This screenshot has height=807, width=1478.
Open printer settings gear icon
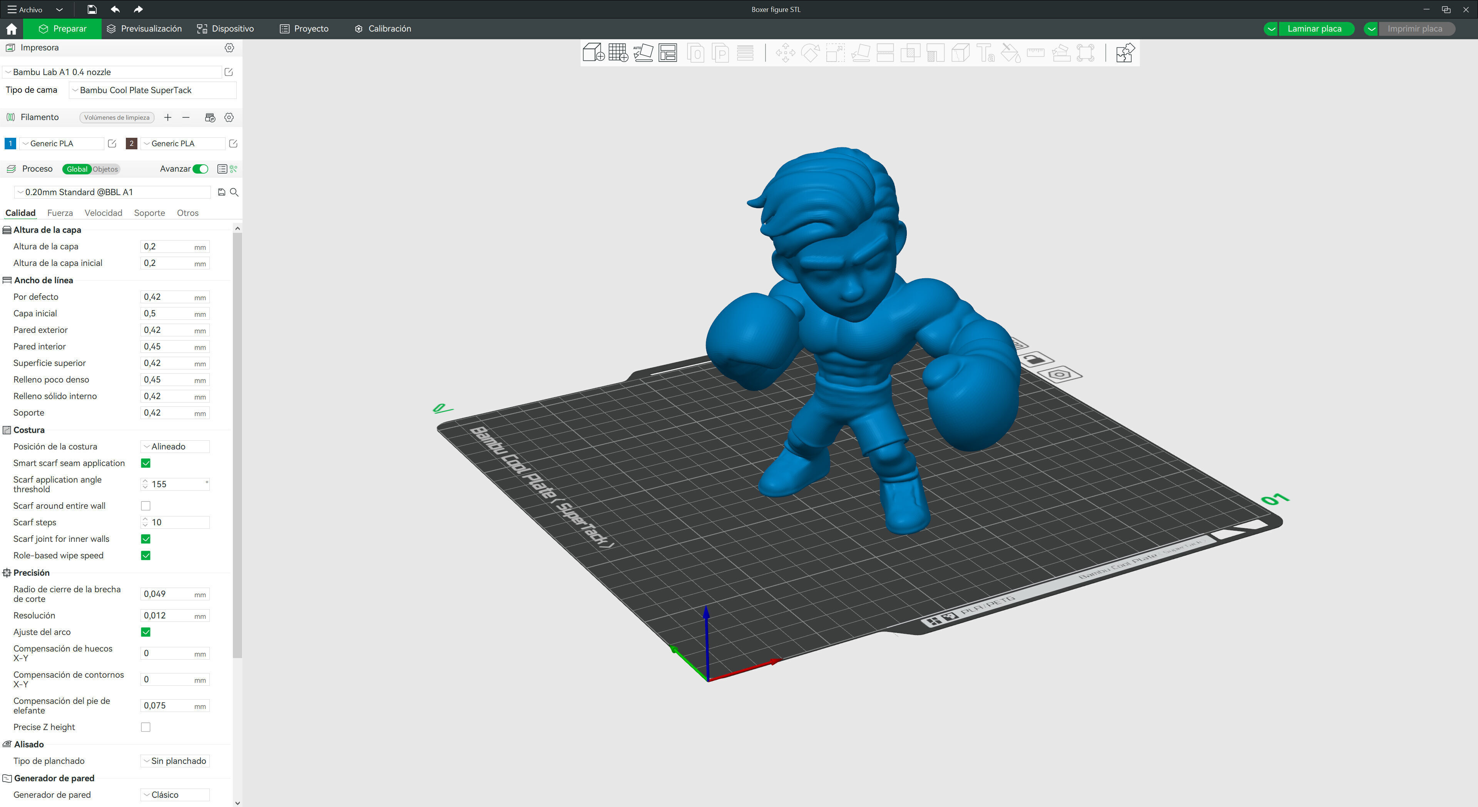tap(229, 48)
